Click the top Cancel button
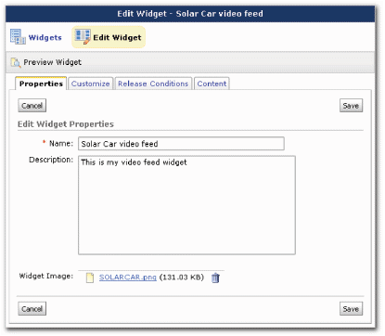Screen dimensions: 385x336 point(32,106)
